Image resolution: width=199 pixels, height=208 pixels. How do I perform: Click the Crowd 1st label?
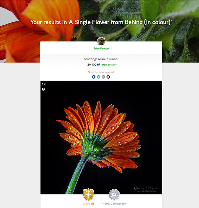(88, 204)
